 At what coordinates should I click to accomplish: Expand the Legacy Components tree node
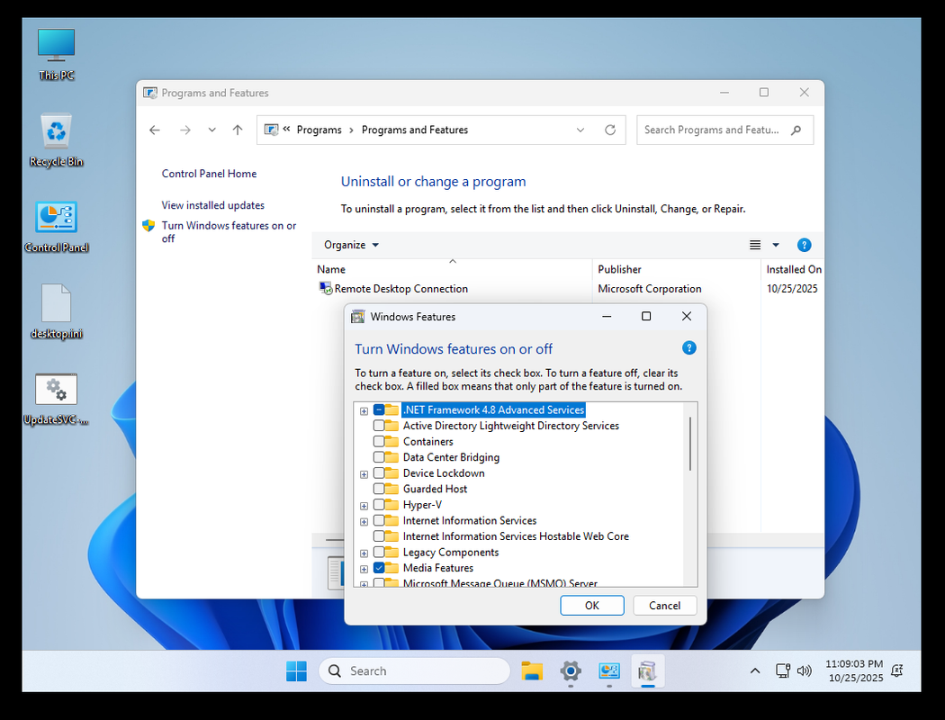364,553
